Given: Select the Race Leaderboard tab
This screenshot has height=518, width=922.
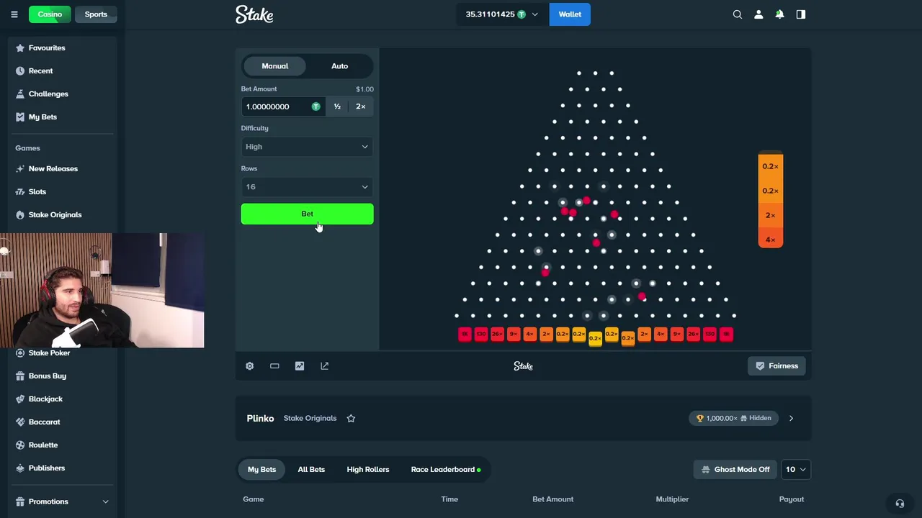Looking at the screenshot, I should point(446,470).
